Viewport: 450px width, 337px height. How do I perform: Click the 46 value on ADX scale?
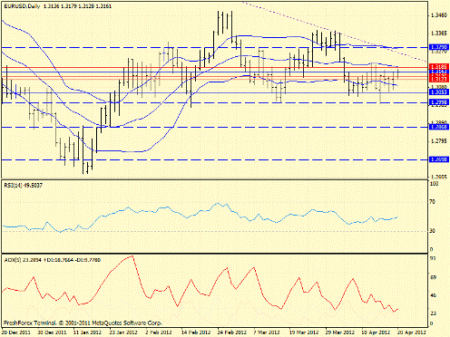[433, 295]
